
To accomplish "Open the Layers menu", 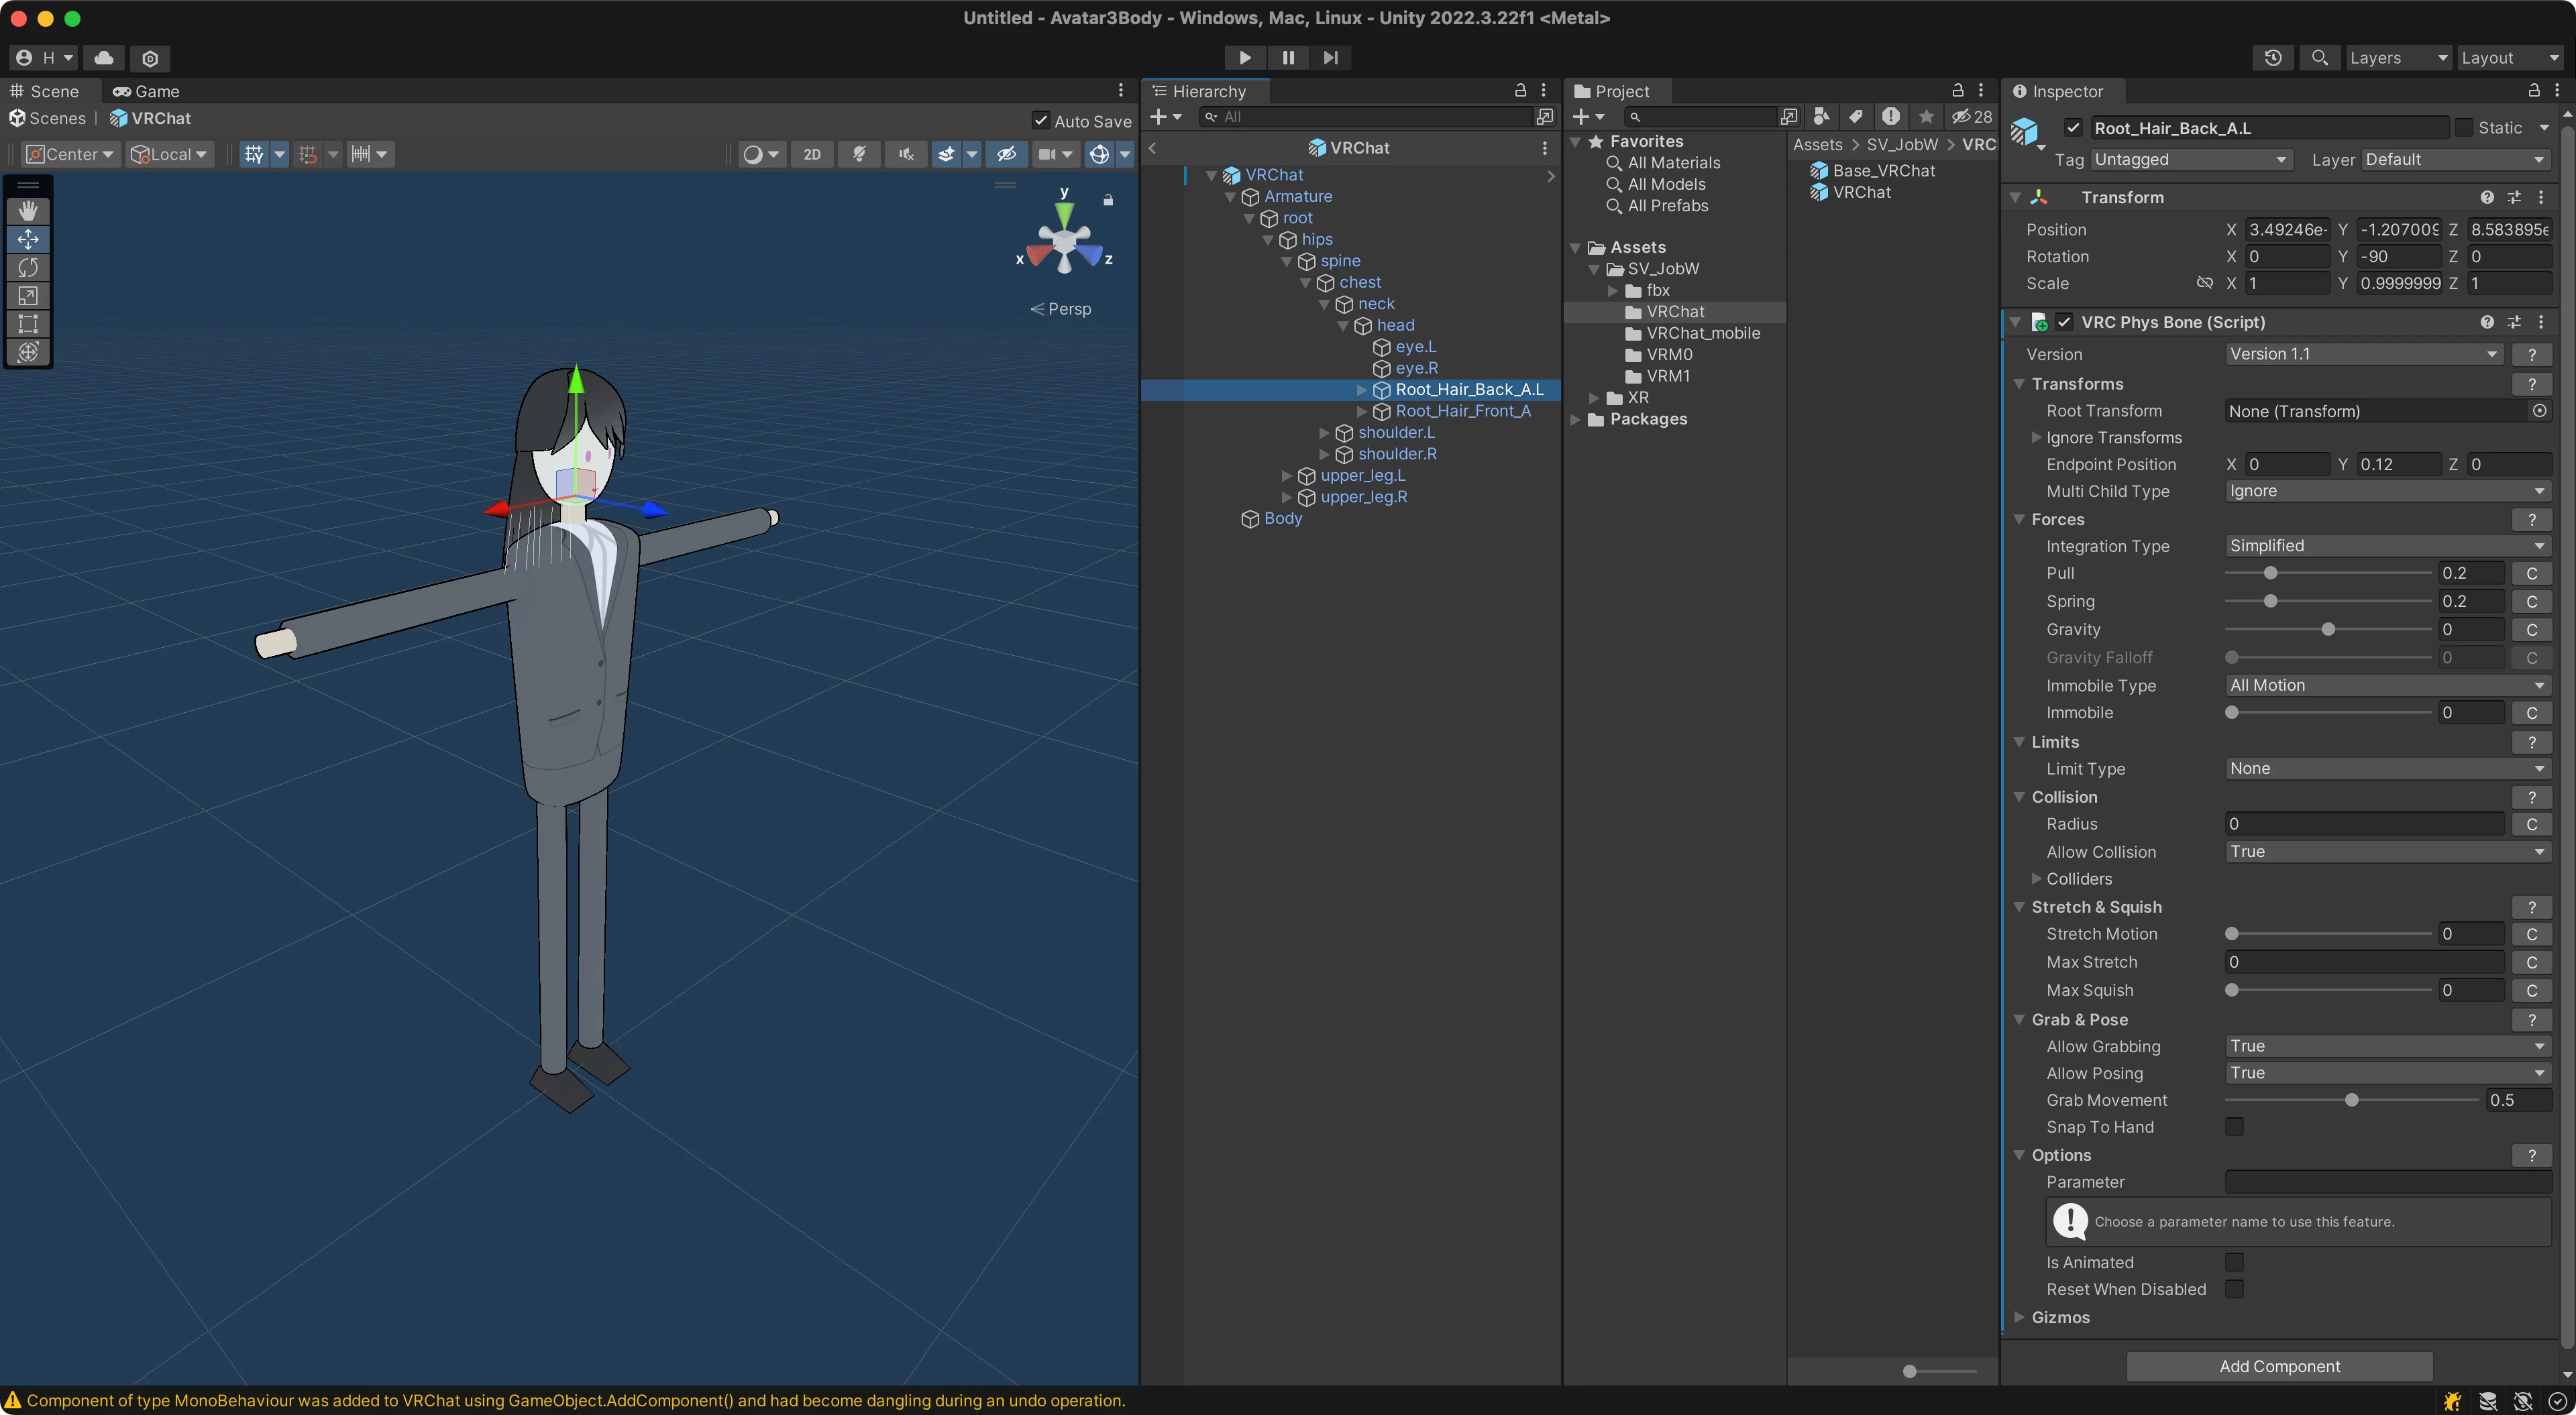I will click(x=2398, y=58).
